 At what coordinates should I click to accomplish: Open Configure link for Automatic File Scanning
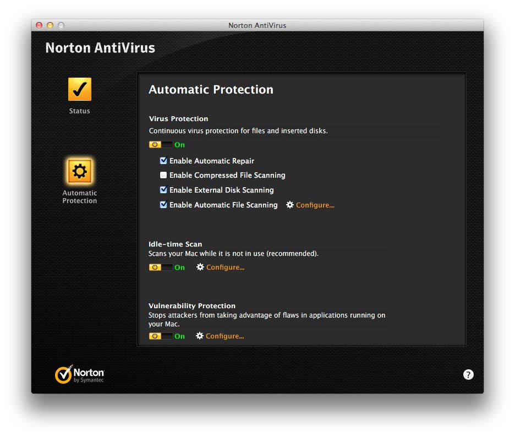point(315,205)
